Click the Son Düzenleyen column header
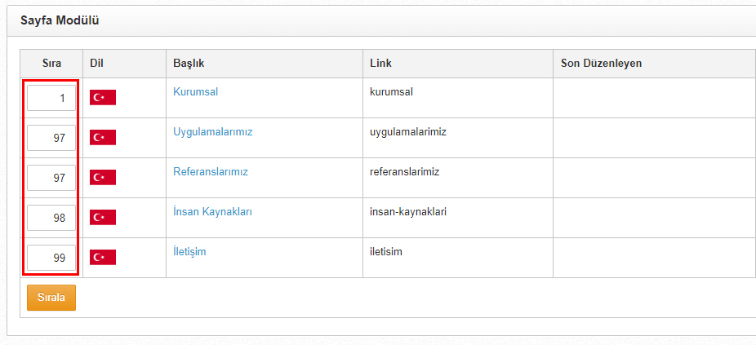 point(601,63)
